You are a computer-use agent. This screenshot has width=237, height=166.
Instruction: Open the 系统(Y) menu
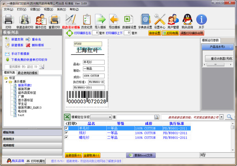click(x=61, y=9)
